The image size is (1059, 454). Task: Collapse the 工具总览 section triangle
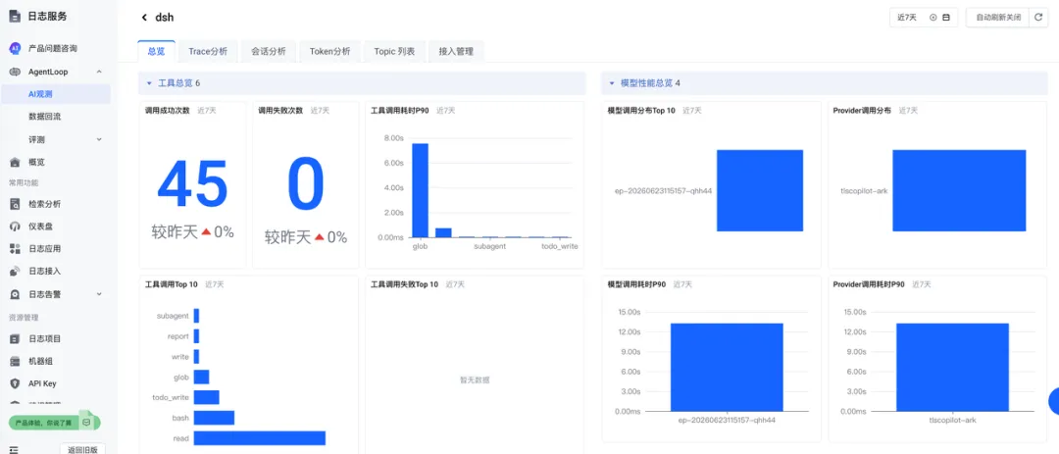(x=149, y=83)
